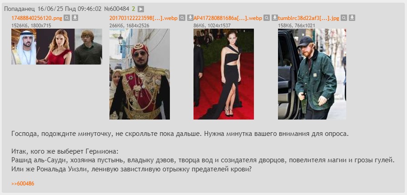Expand the post menu arrow after №600484
This screenshot has height=195, width=407.
coord(141,9)
